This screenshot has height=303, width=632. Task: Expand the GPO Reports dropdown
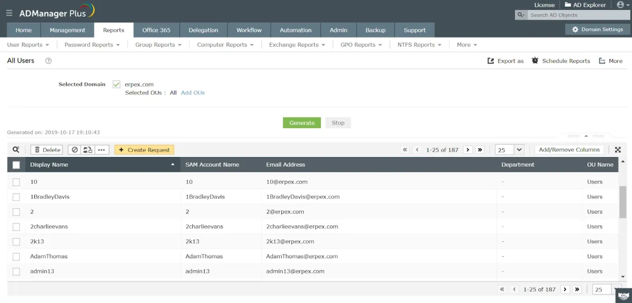point(361,45)
